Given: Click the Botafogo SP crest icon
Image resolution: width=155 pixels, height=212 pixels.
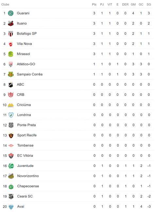Looking at the screenshot, I should coord(11,34).
